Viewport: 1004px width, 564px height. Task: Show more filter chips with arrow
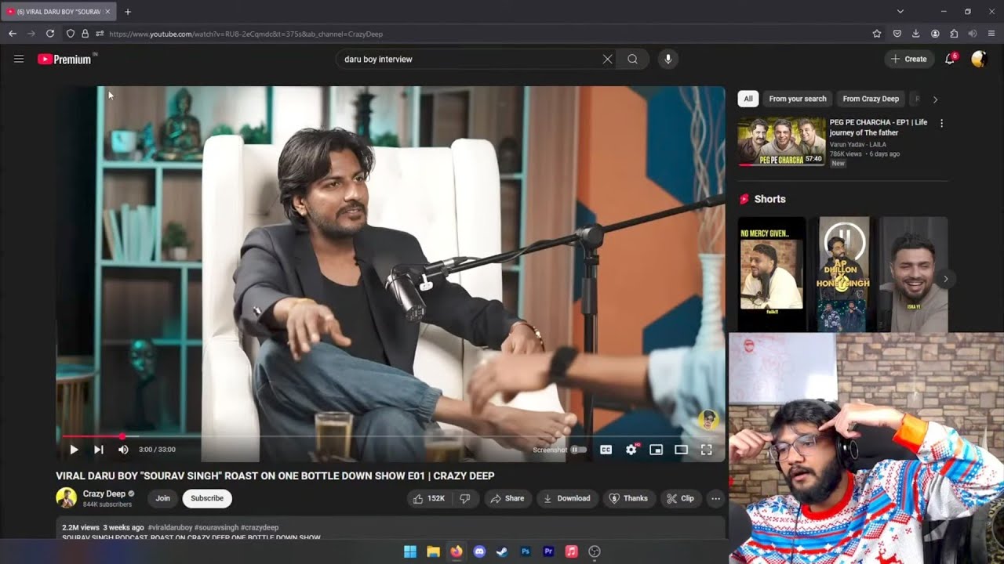(935, 99)
